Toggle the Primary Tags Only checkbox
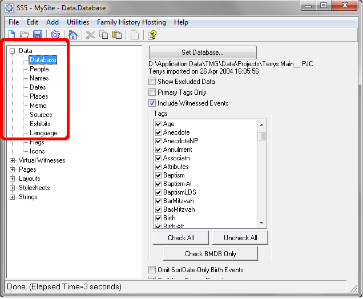363x299 pixels. (x=152, y=92)
